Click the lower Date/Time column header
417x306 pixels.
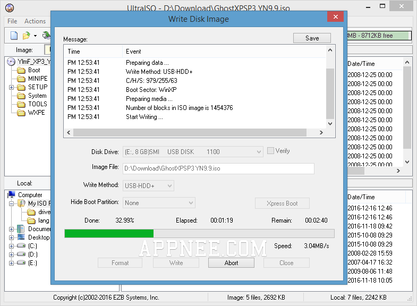pyautogui.click(x=361, y=197)
